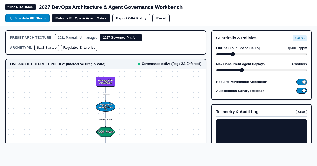Reset the workbench
Viewport: 317px width, 166px height.
click(161, 18)
